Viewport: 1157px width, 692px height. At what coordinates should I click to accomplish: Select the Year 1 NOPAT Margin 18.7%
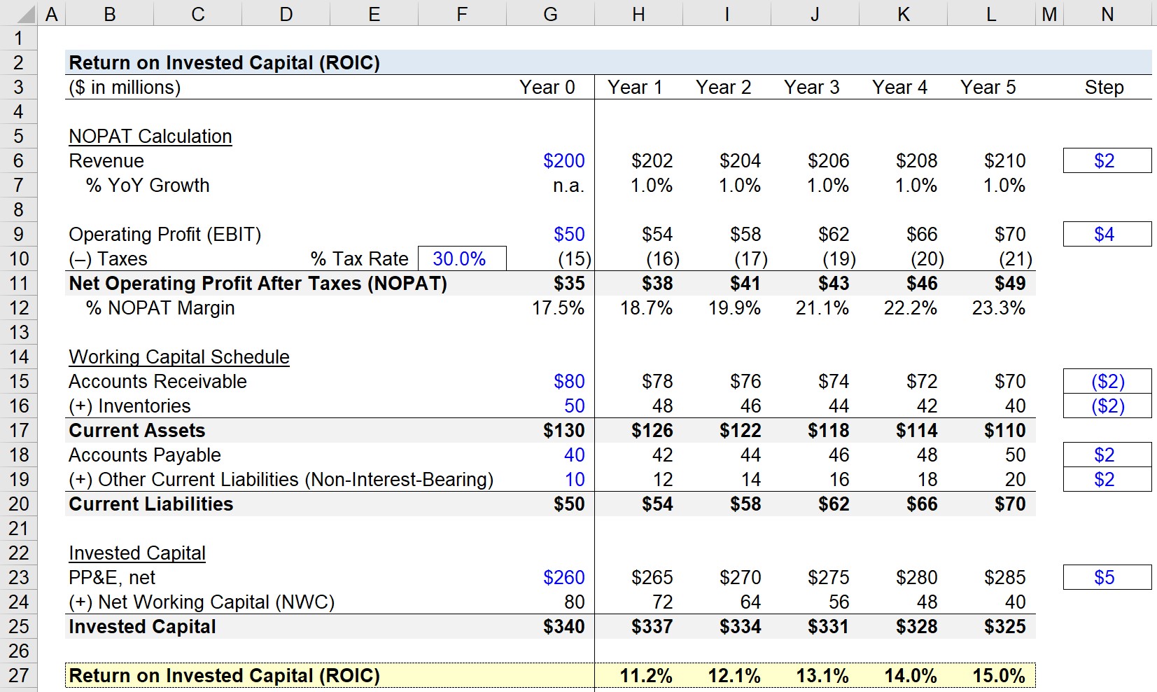pyautogui.click(x=639, y=307)
